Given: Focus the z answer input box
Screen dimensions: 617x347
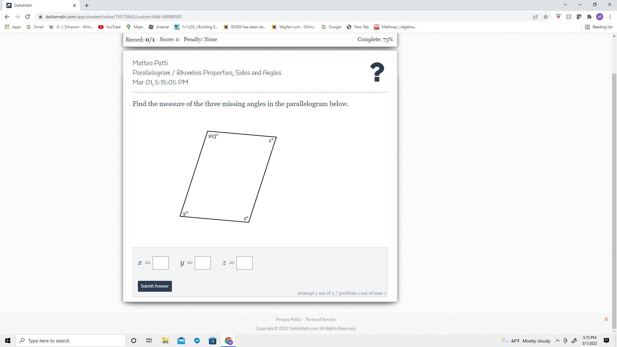Looking at the screenshot, I should (x=244, y=263).
